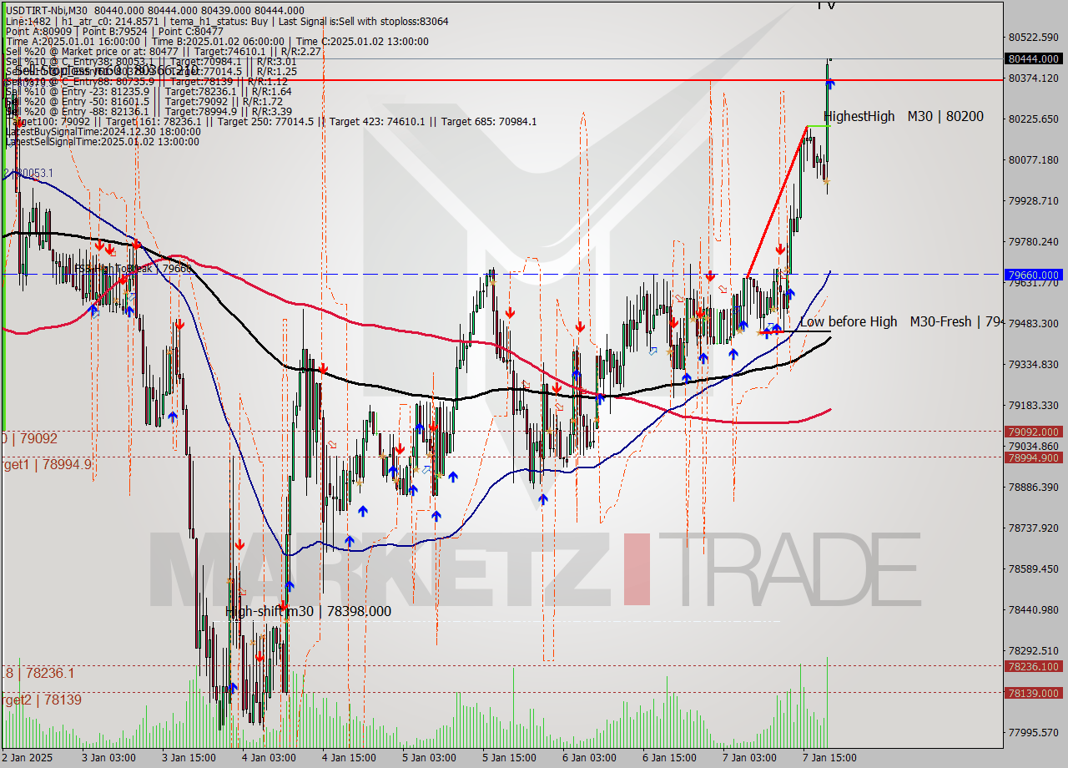Click the Point A:80909 info line

point(114,31)
